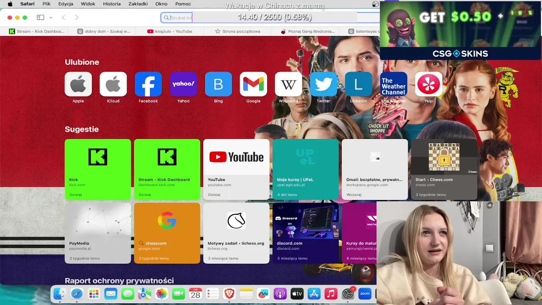Open the YouTube suggestion tile
Viewport: 542px width, 305px height.
click(236, 169)
